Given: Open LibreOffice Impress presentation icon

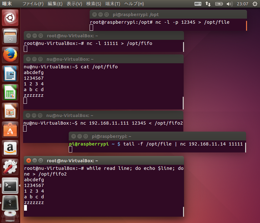Looking at the screenshot, I should point(10,111).
